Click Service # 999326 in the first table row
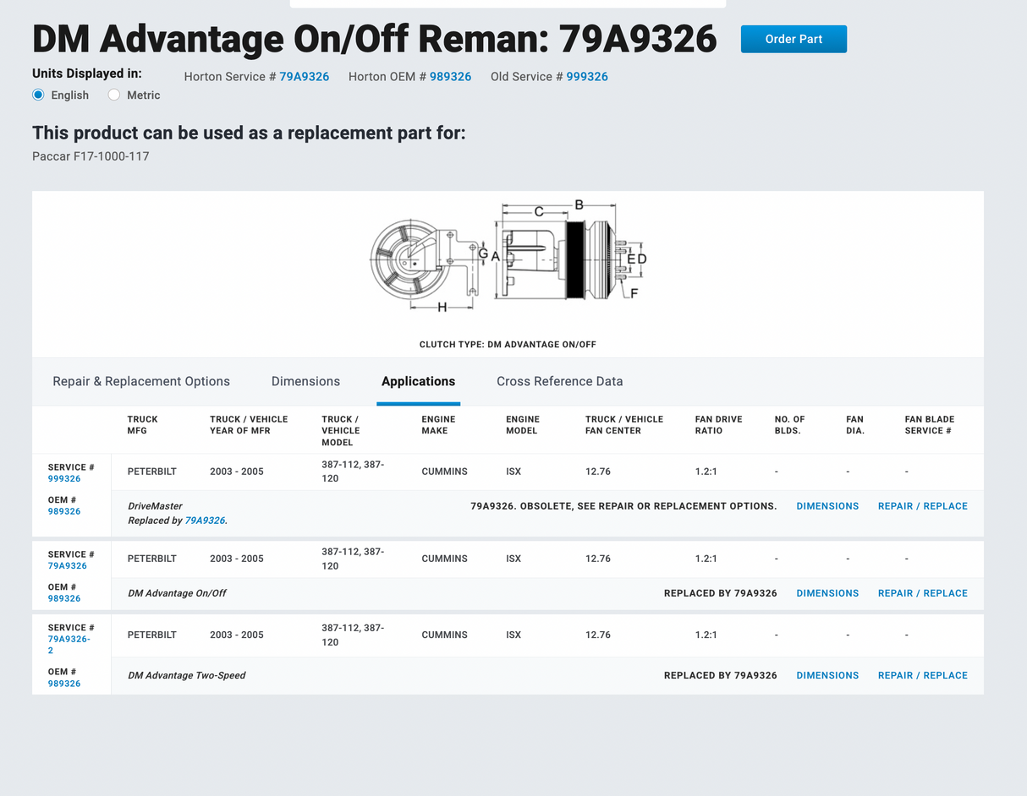 pos(63,478)
